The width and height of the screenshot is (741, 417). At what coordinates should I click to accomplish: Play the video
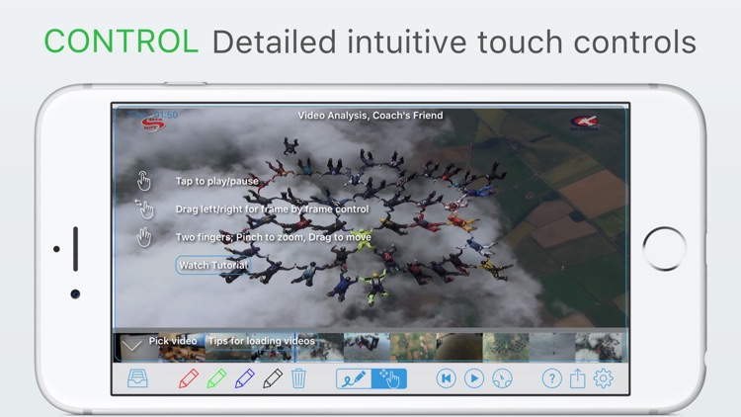tap(474, 378)
